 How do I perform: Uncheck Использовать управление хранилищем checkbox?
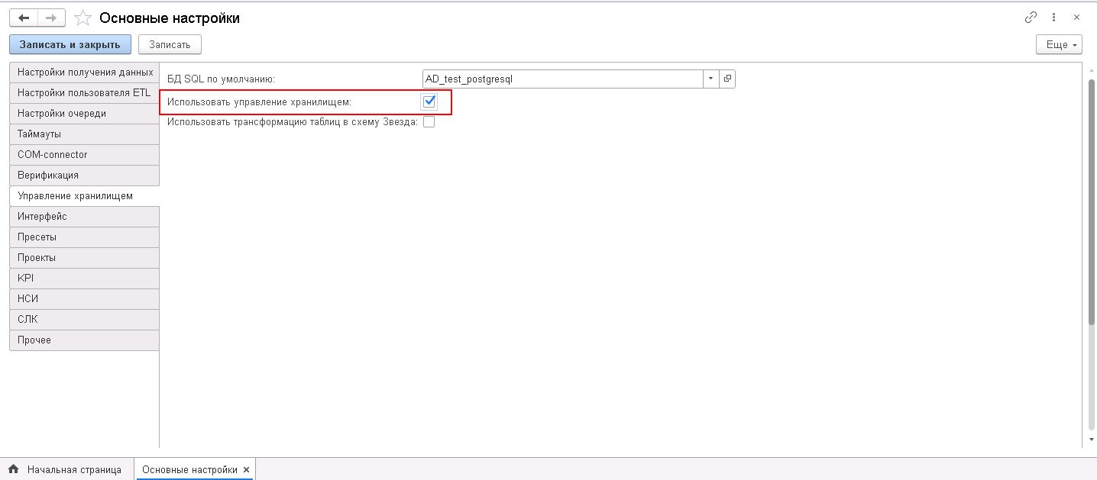coord(429,101)
